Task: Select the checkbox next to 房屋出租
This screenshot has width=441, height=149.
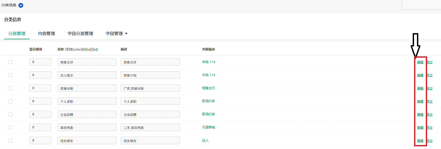Action: (11, 88)
